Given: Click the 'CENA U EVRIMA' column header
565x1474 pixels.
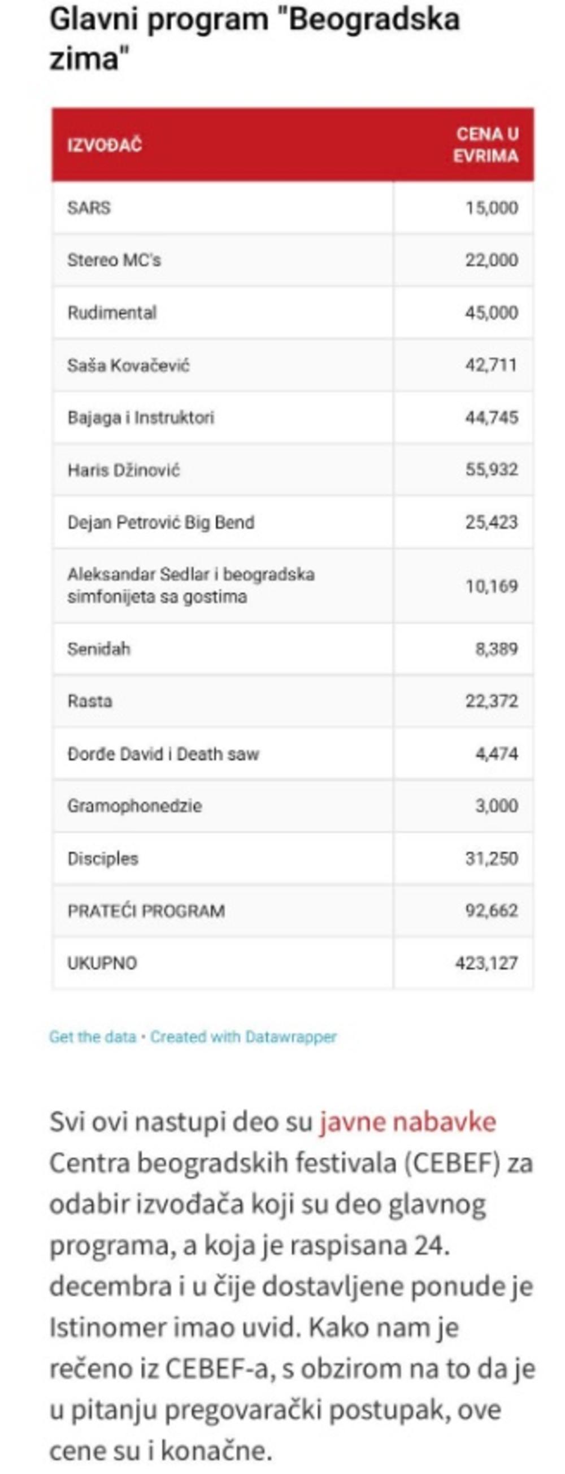Looking at the screenshot, I should (486, 145).
